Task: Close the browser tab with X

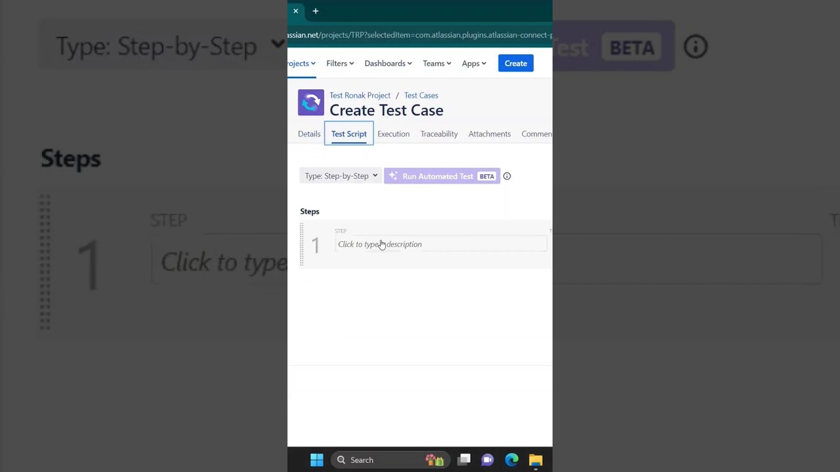Action: [x=295, y=11]
